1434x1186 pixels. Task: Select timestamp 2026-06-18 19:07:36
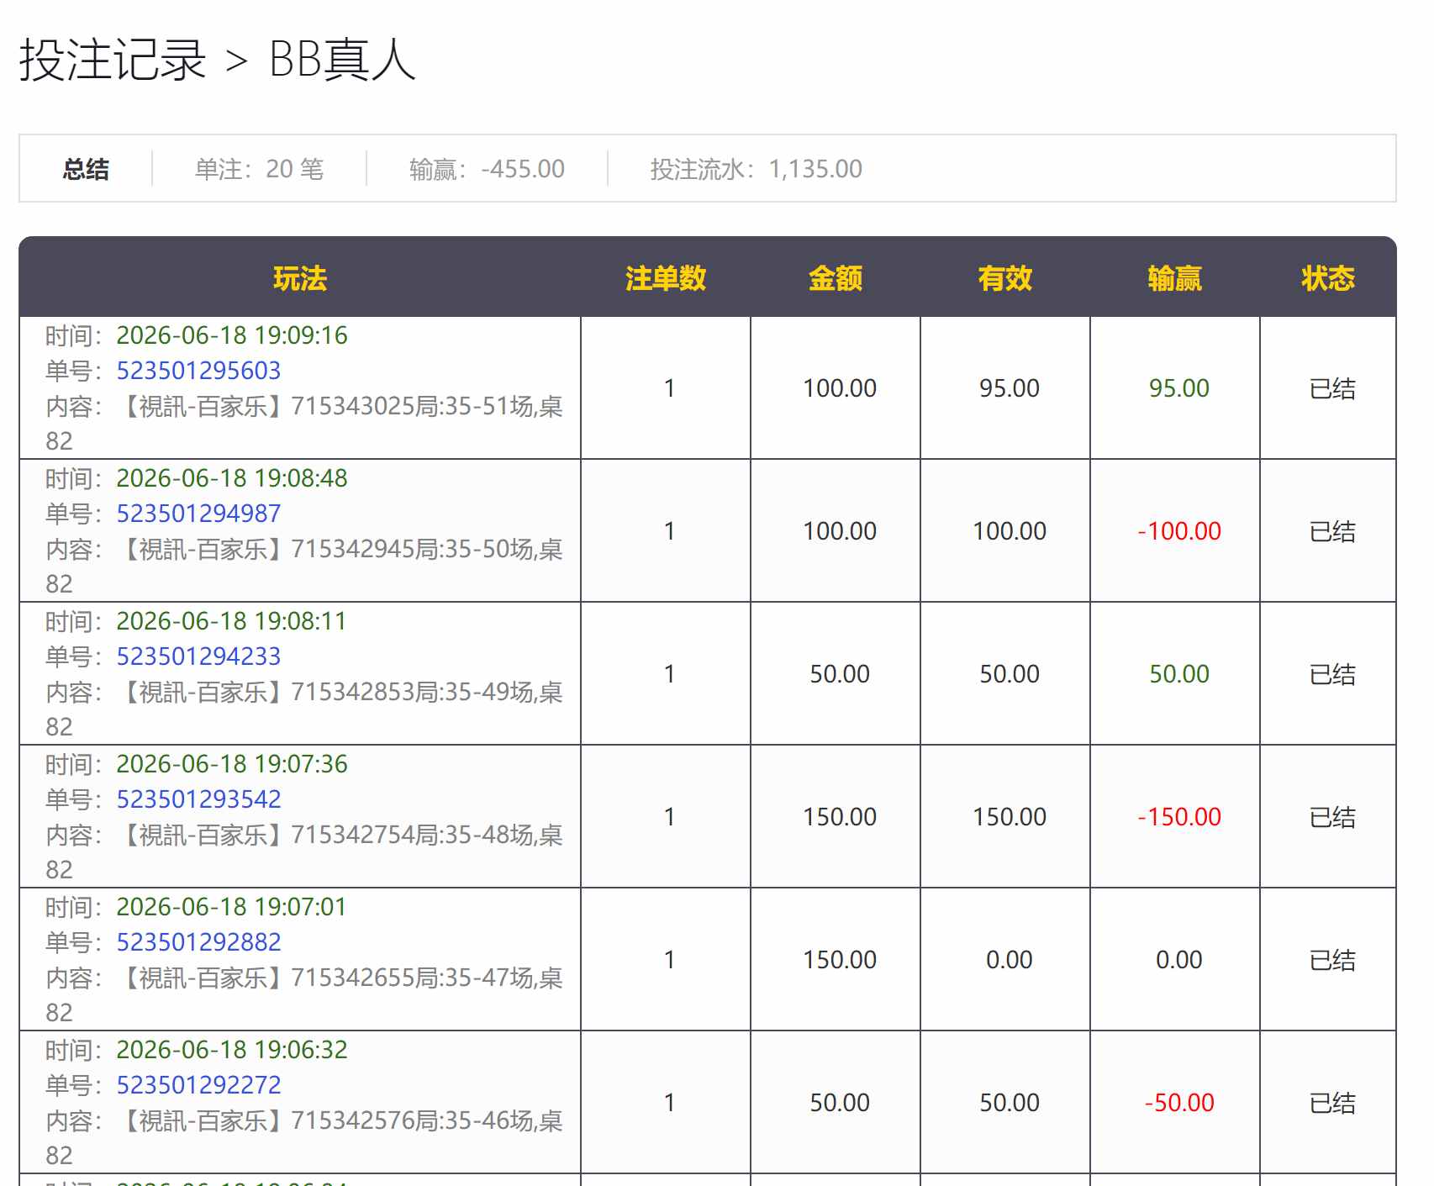[x=232, y=764]
